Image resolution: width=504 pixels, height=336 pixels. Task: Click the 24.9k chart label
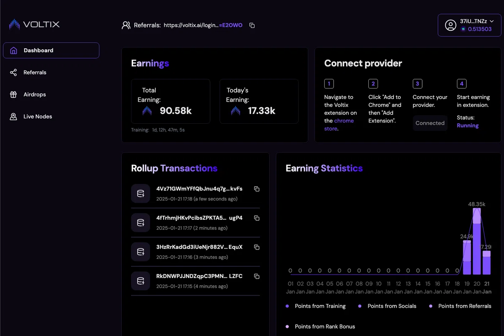467,237
